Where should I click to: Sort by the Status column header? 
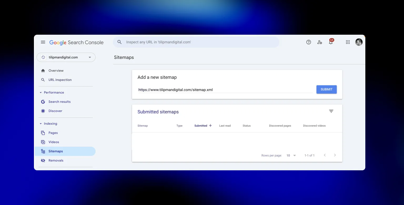point(246,126)
